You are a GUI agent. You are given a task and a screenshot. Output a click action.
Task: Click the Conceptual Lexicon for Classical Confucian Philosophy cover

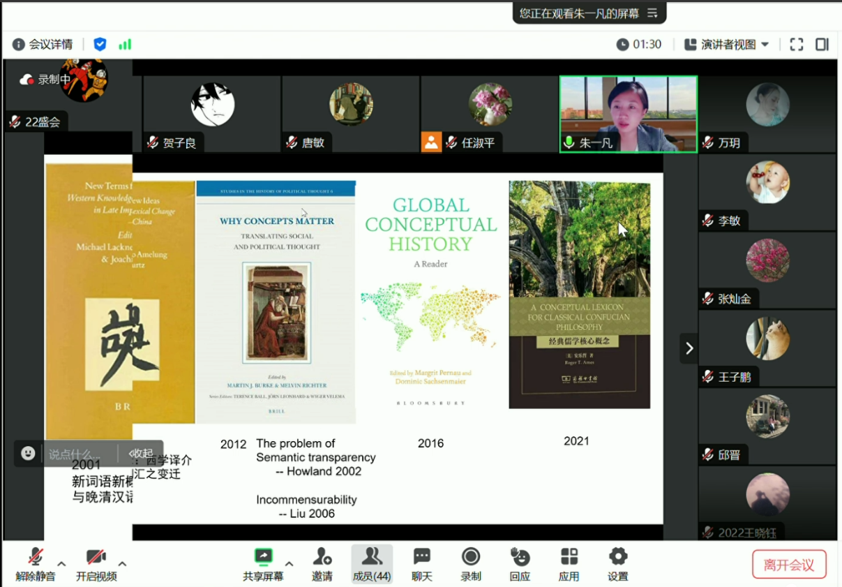(x=580, y=295)
